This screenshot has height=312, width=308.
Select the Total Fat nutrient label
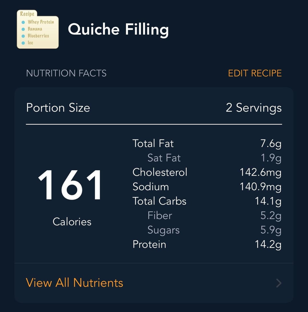click(x=153, y=143)
